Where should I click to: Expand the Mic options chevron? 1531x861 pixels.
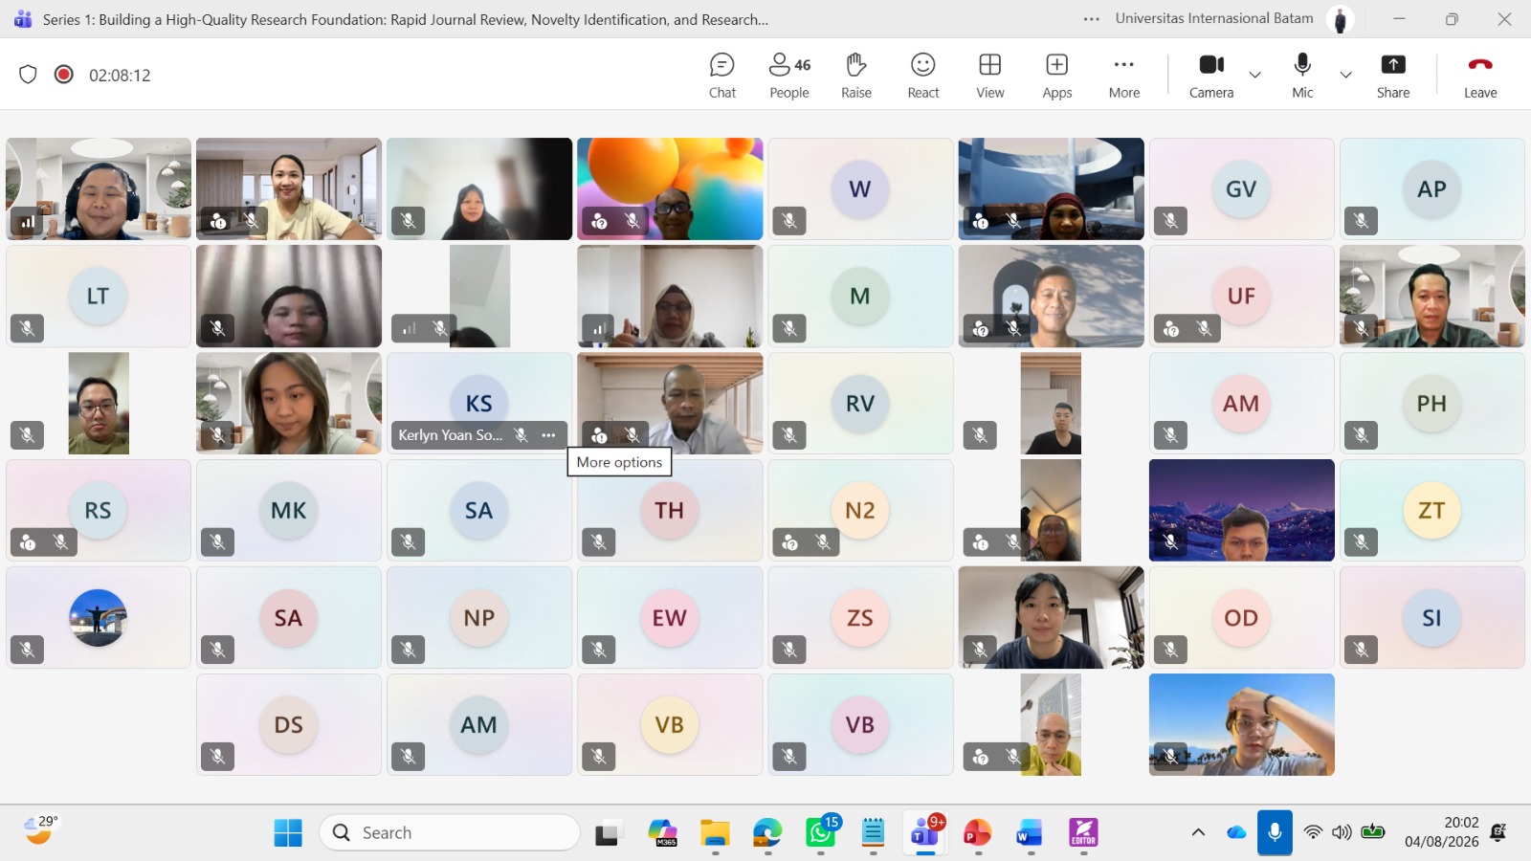click(1345, 75)
